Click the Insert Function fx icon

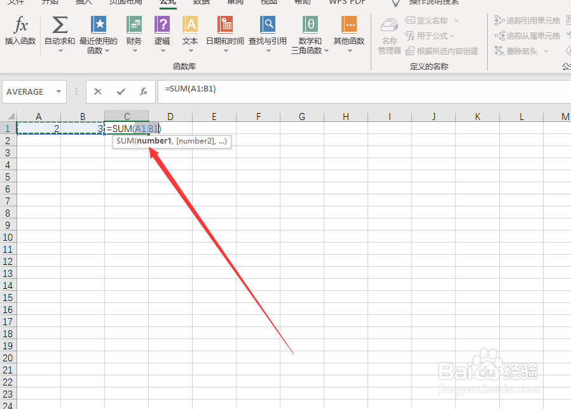click(x=20, y=25)
